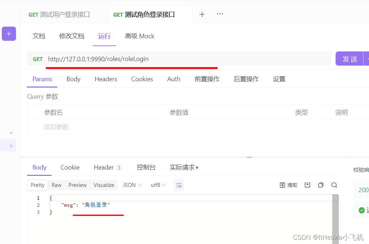369x244 pixels.
Task: Switch the response view to Raw
Action: tap(56, 185)
